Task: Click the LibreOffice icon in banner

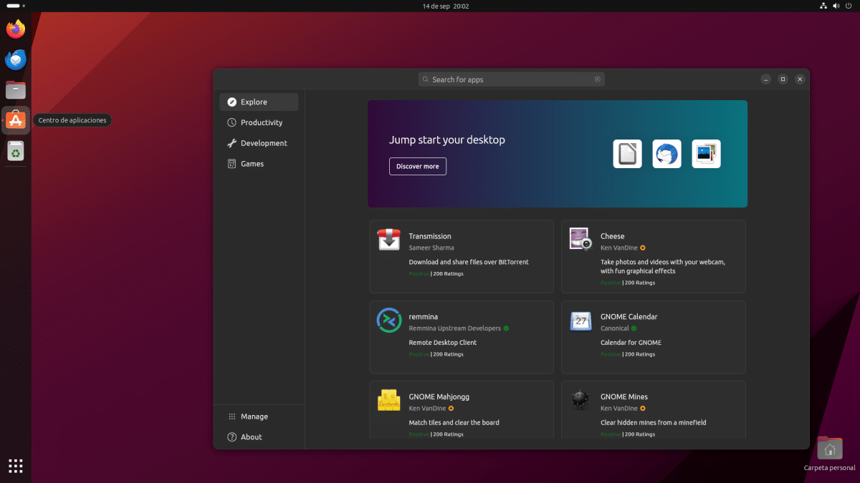Action: coord(627,154)
